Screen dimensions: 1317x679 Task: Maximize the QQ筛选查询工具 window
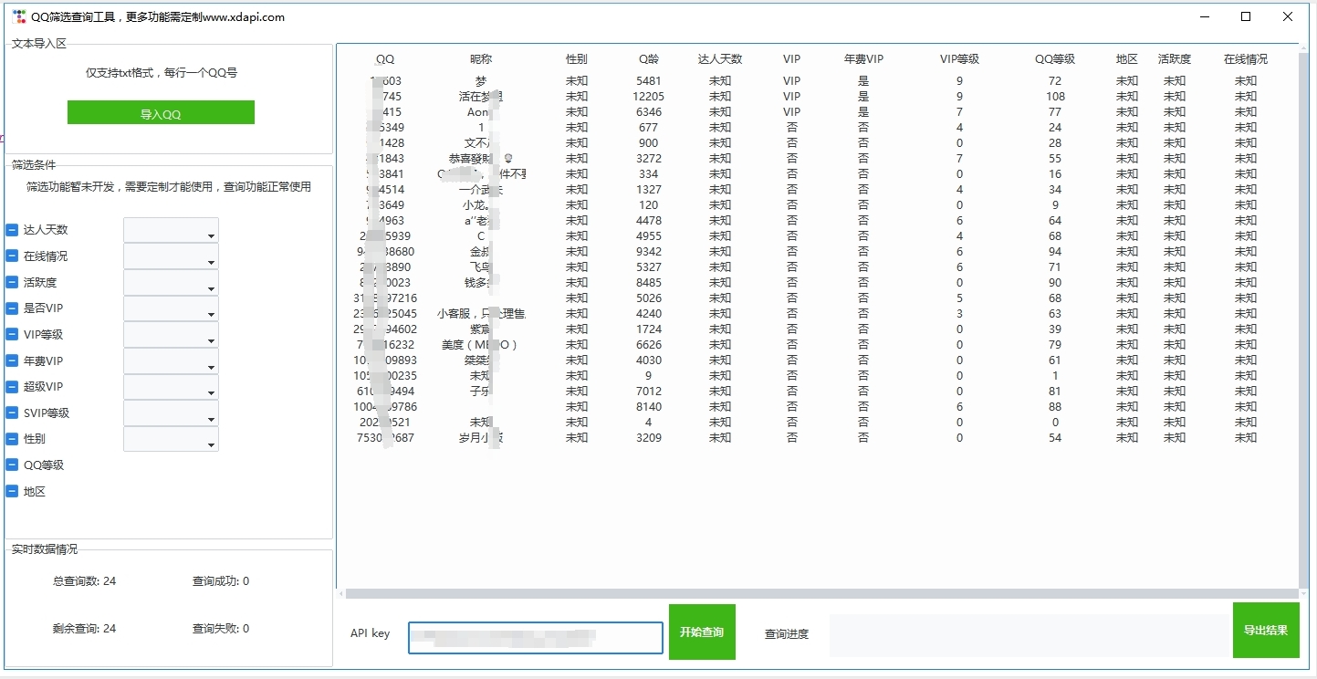tap(1246, 16)
